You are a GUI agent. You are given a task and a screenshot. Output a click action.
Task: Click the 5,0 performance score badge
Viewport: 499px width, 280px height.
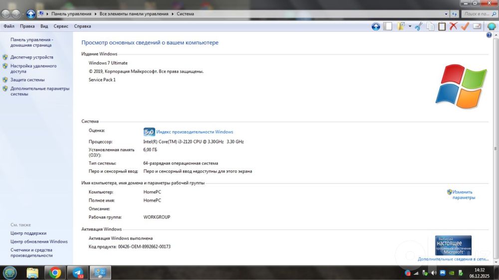[149, 132]
